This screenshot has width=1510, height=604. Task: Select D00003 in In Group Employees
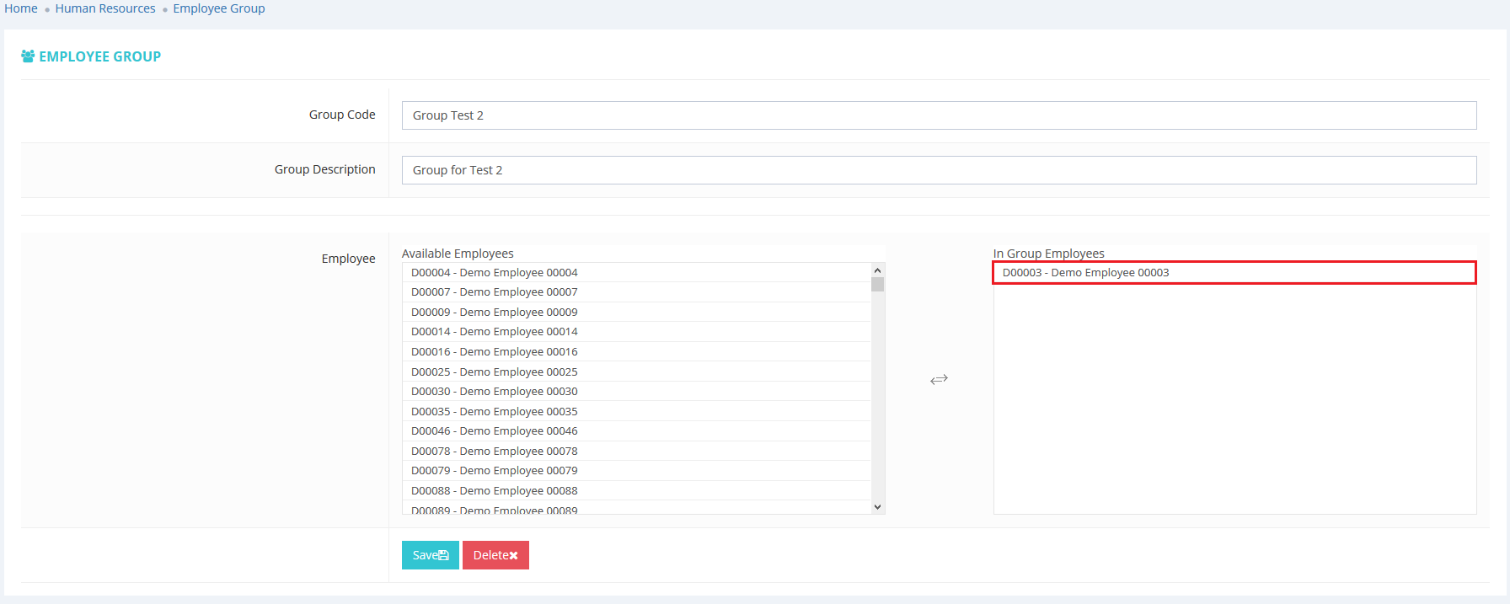pos(1085,273)
